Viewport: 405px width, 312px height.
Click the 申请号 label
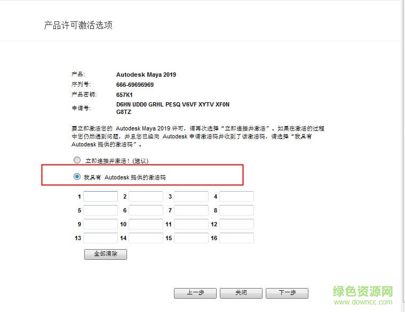[81, 108]
